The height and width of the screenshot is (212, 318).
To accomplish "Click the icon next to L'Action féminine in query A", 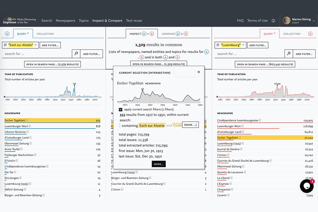I will [28, 132].
